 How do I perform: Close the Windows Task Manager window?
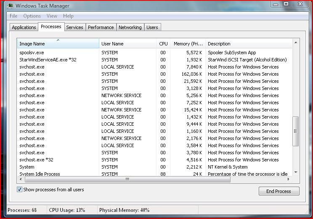300,4
